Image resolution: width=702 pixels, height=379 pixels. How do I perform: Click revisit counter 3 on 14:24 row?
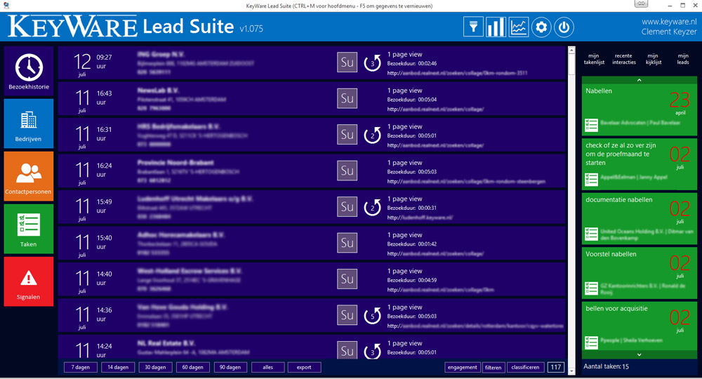pos(372,351)
